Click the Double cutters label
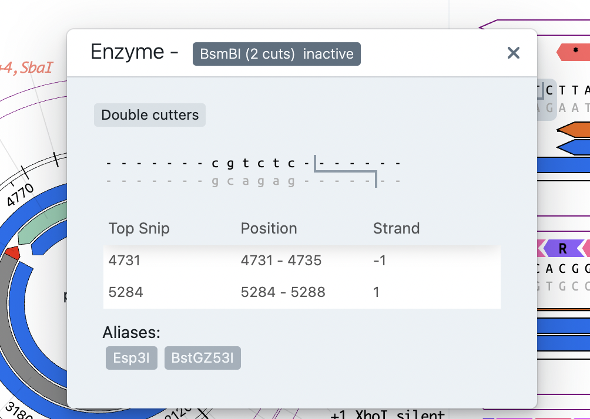Image resolution: width=590 pixels, height=419 pixels. 149,115
